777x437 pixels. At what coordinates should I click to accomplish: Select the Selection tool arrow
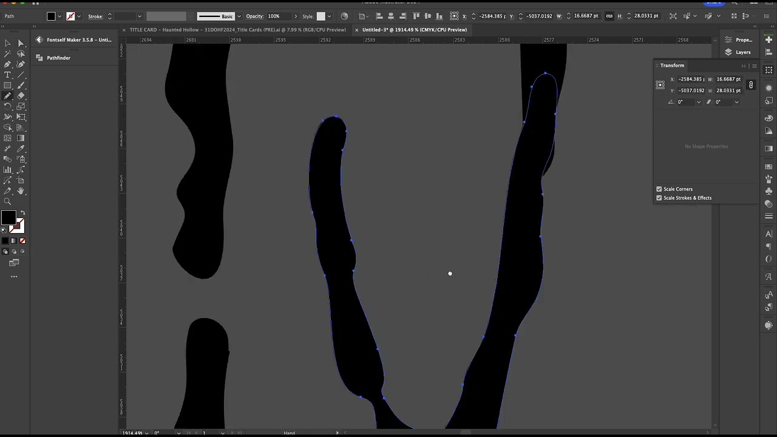tap(7, 43)
